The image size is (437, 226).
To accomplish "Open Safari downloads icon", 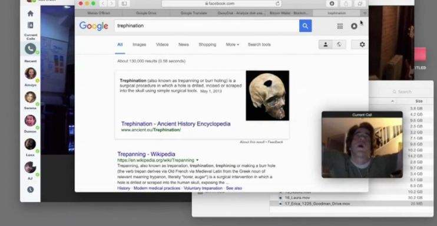I will click(332, 4).
